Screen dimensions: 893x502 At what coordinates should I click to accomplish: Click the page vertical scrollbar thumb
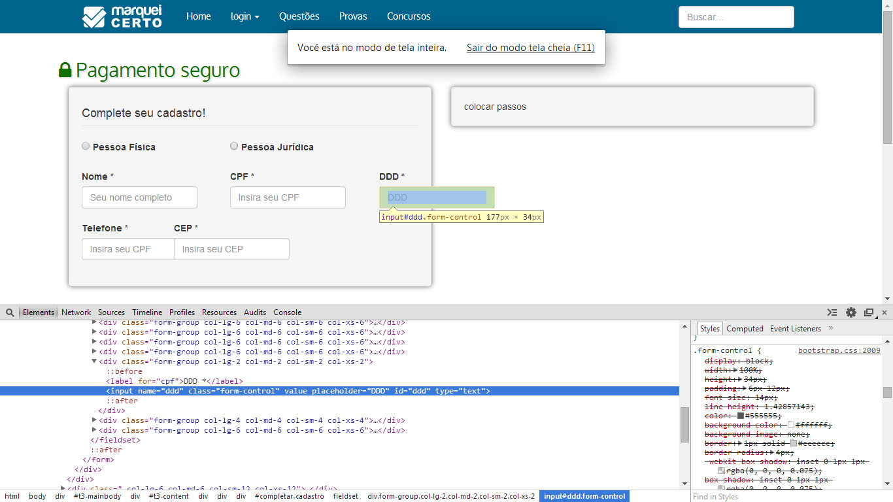[887, 78]
